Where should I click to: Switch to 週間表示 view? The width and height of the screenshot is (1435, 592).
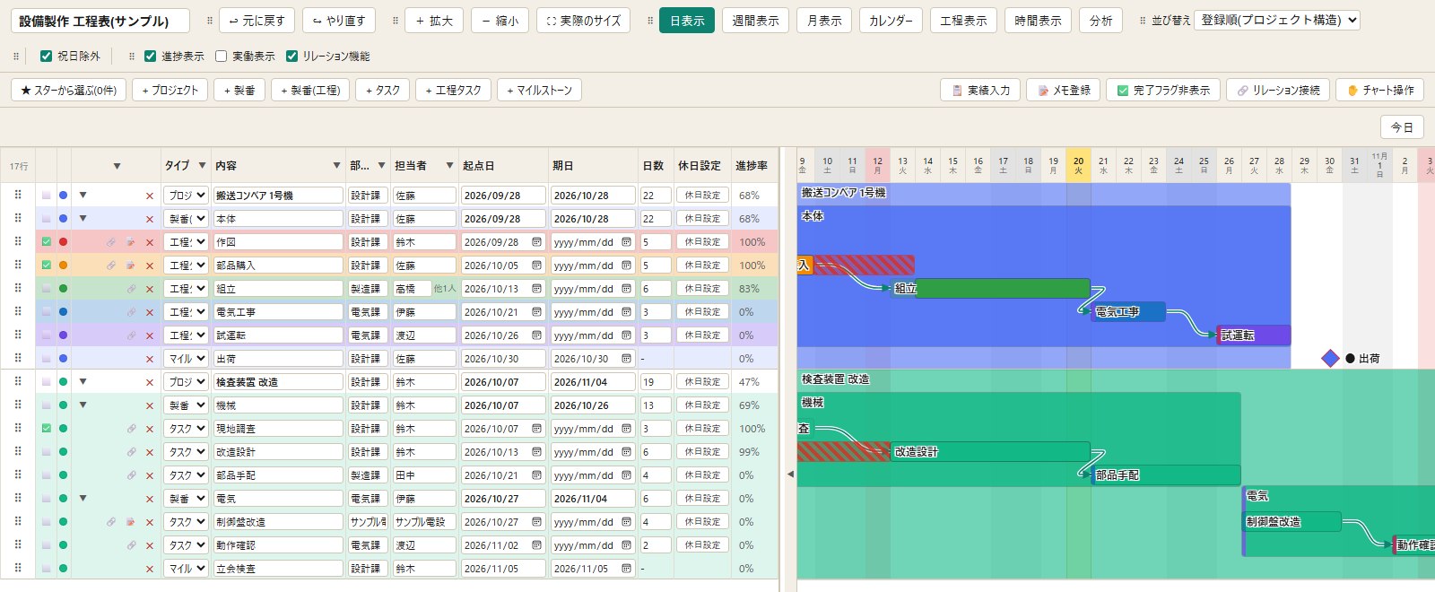[755, 21]
